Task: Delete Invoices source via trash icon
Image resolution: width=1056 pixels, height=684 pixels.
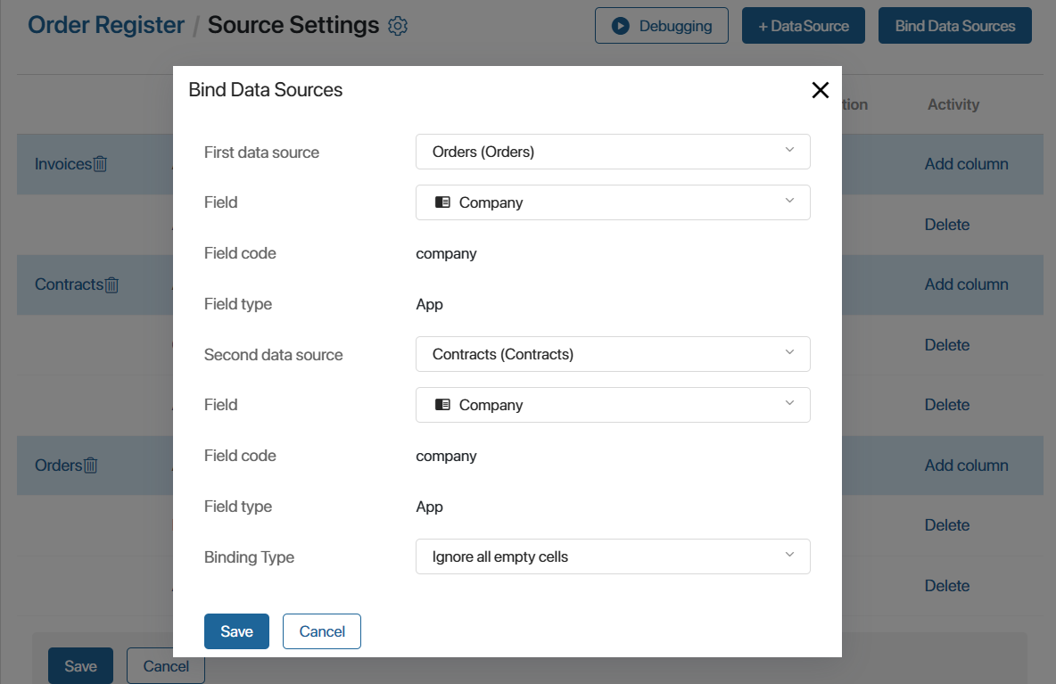Action: tap(101, 163)
